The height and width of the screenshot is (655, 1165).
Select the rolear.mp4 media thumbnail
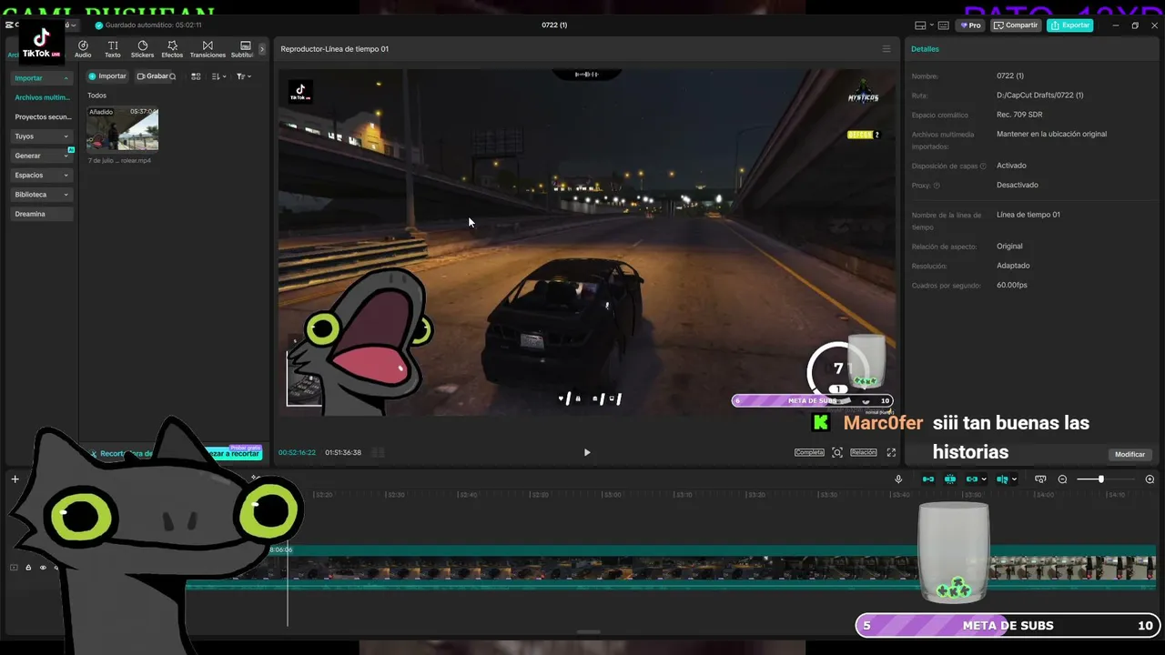coord(122,129)
